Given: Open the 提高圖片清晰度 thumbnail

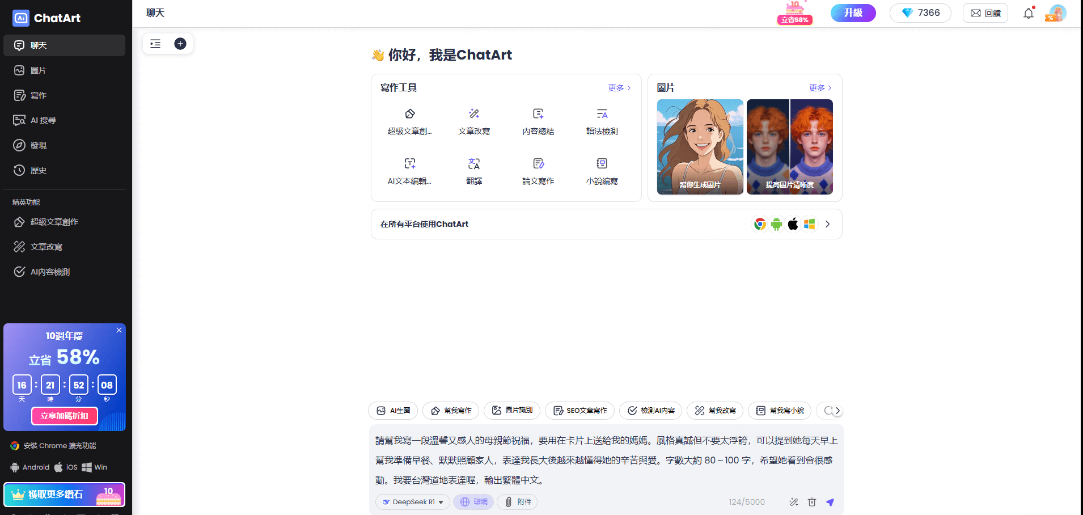Looking at the screenshot, I should (x=790, y=147).
